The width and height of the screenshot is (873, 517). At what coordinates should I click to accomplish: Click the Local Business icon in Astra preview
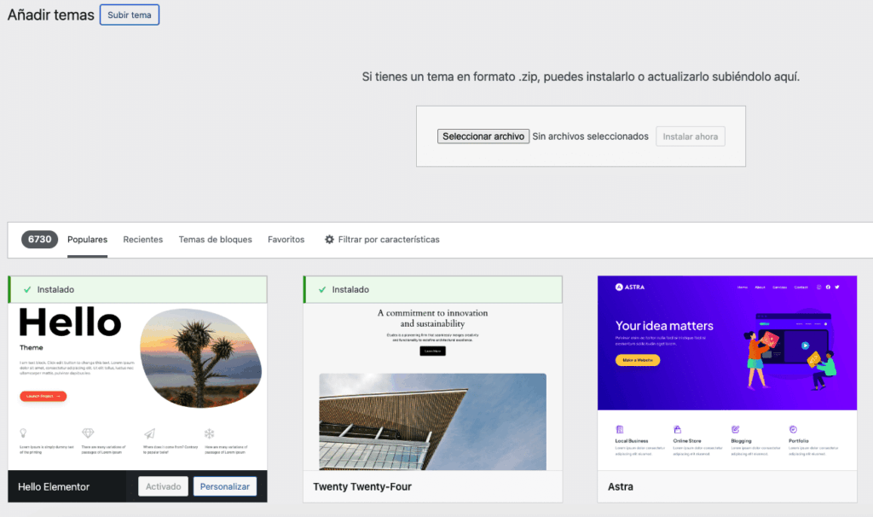tap(620, 429)
